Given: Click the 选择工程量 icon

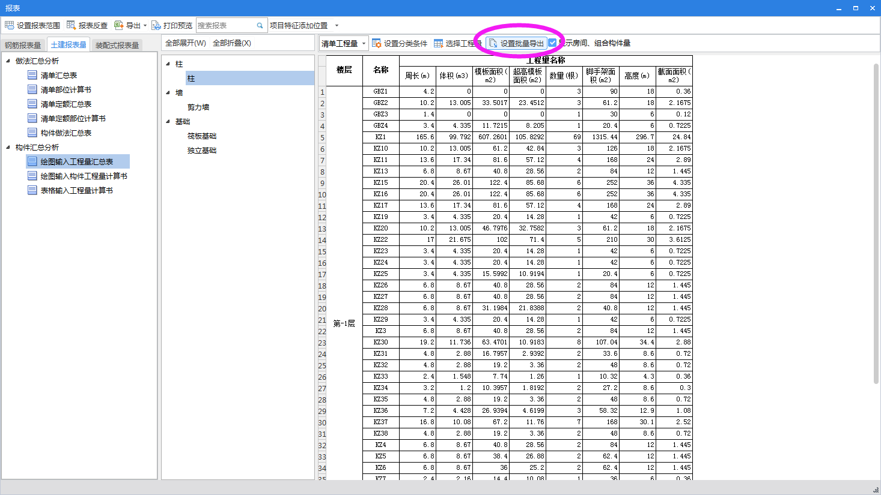Looking at the screenshot, I should click(x=438, y=43).
